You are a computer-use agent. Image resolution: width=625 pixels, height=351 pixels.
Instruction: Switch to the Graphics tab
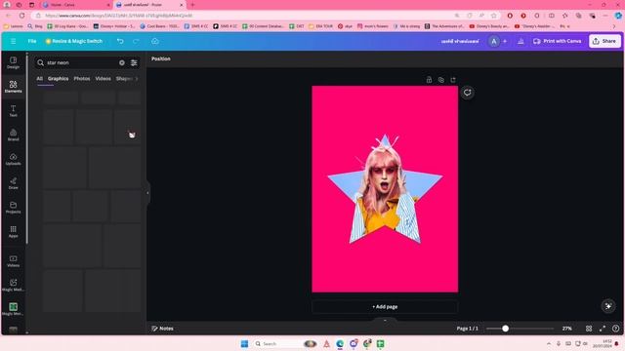59,79
